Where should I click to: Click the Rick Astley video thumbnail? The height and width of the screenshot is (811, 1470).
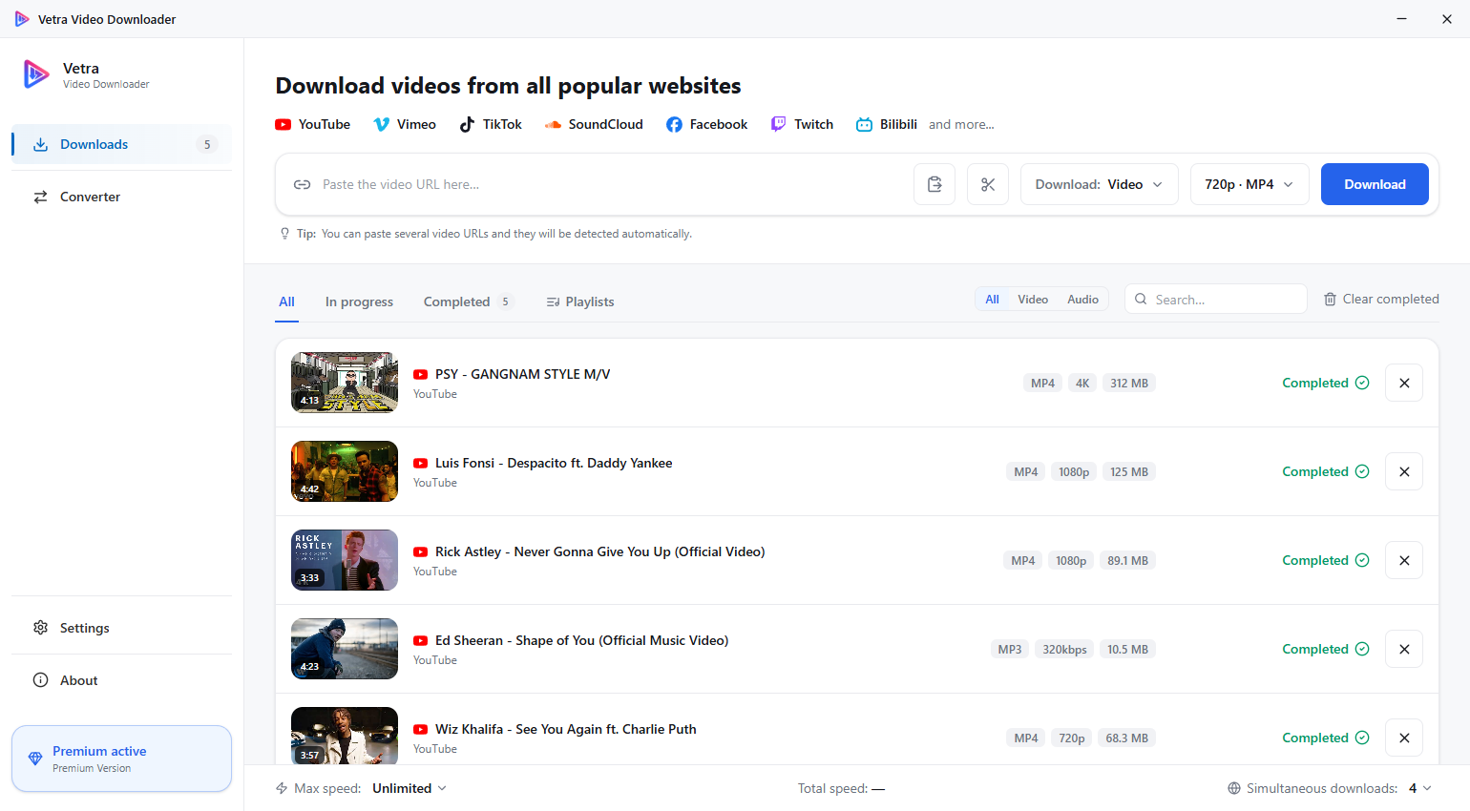(345, 560)
